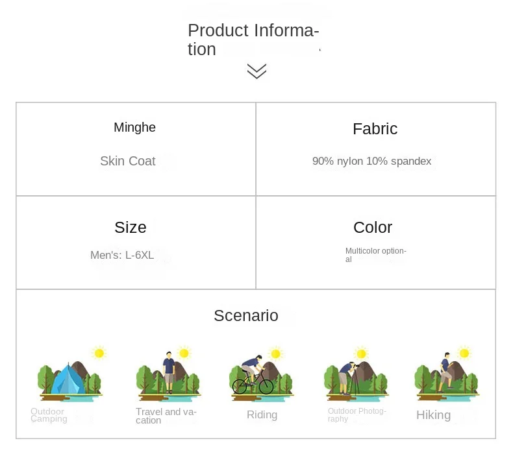The height and width of the screenshot is (454, 513).
Task: Expand the double chevron under Product Information
Action: [x=257, y=71]
